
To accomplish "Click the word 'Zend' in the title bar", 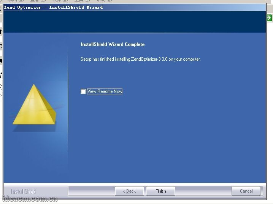I will pos(10,7).
